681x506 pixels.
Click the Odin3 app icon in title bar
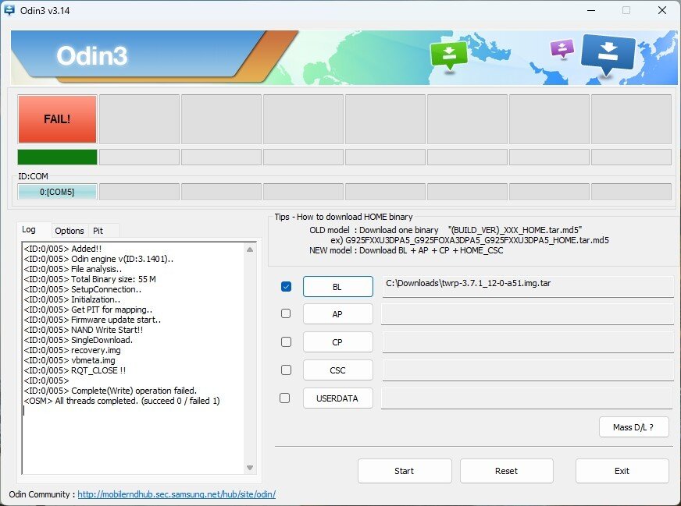(9, 10)
